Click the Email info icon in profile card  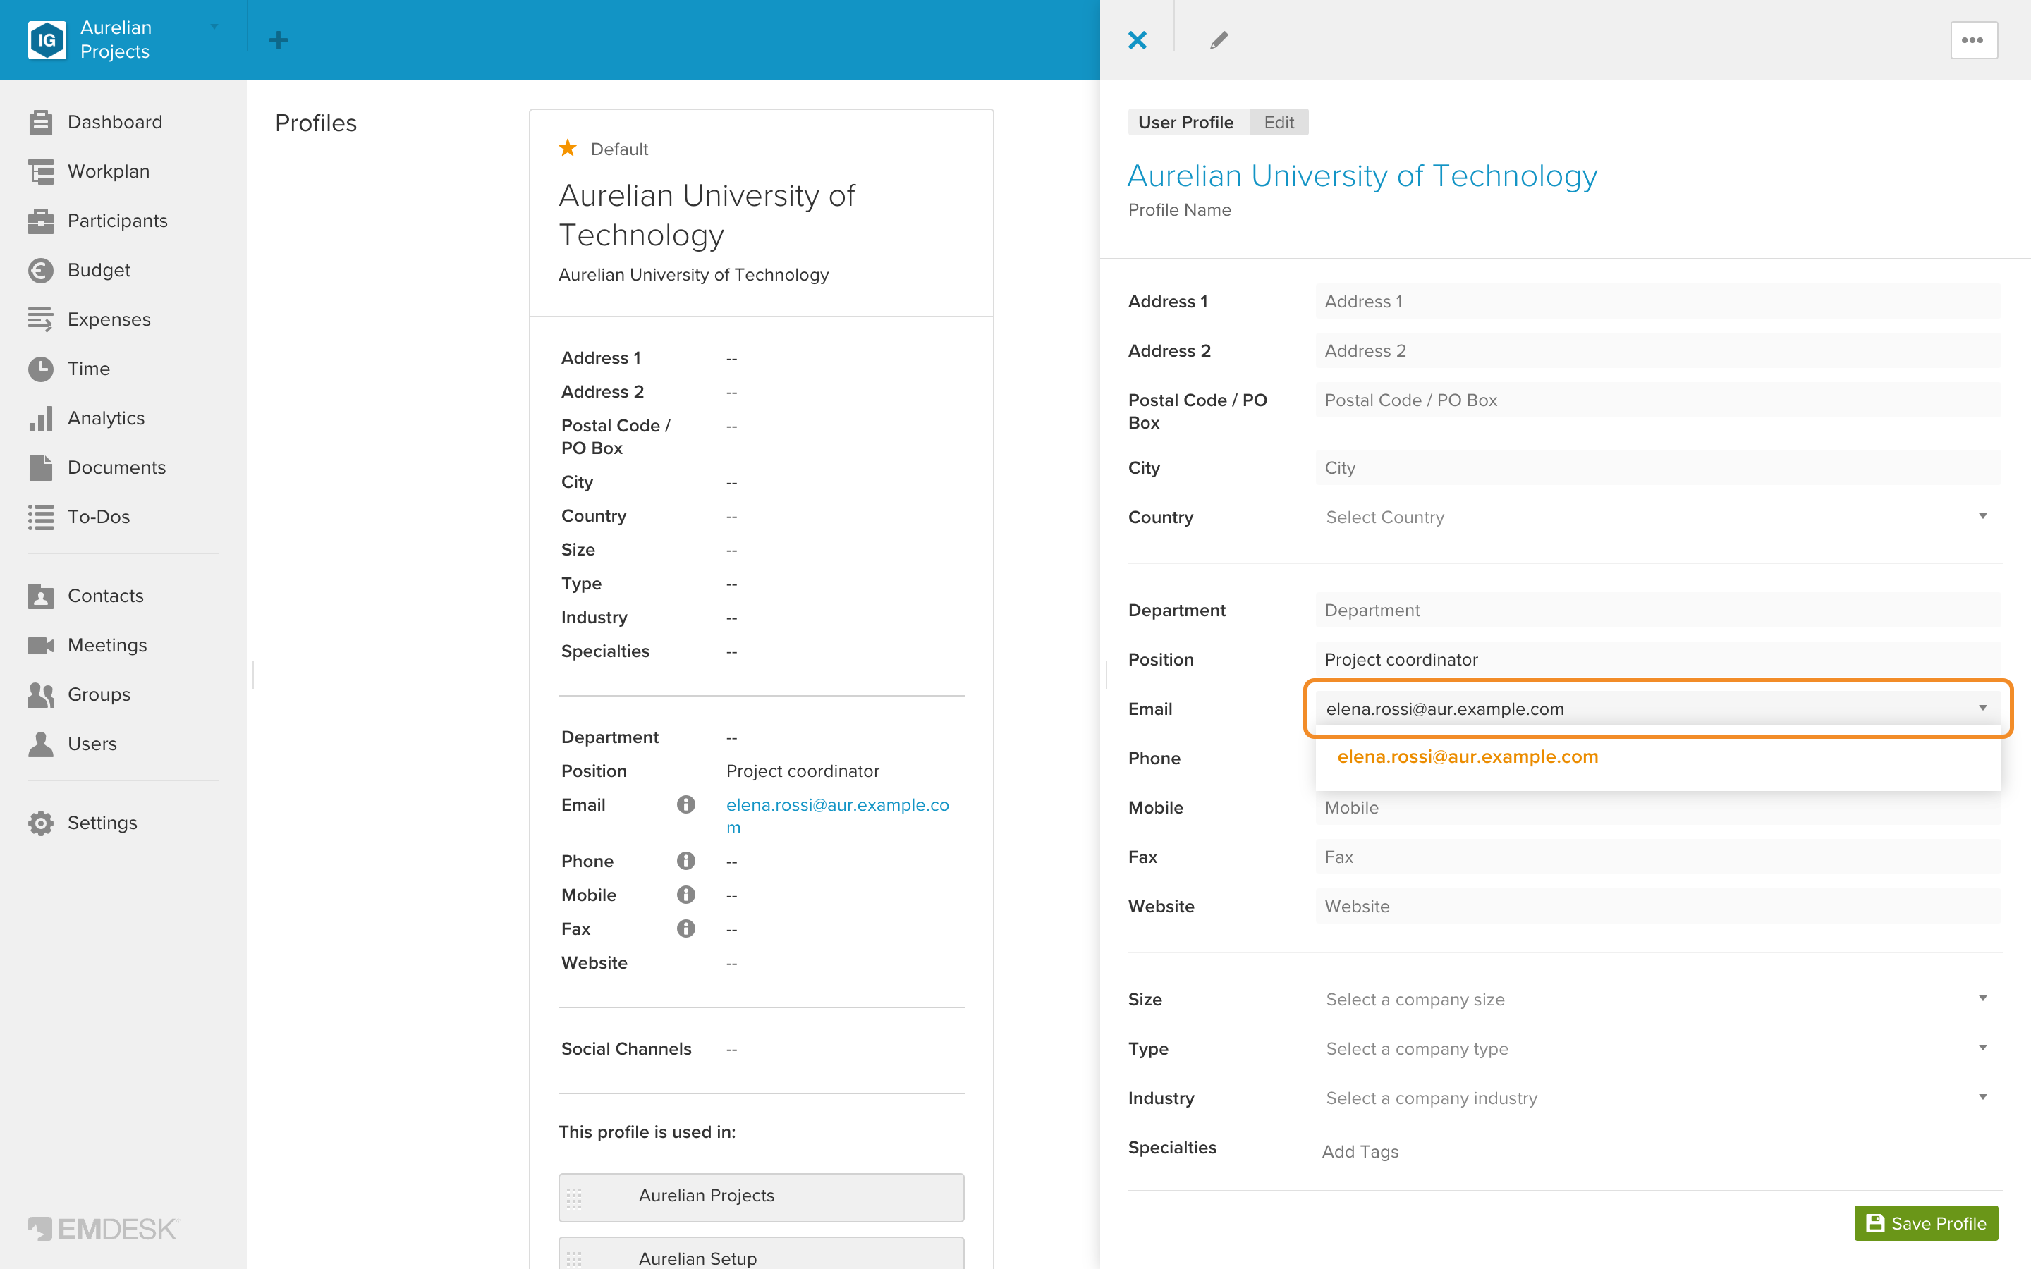click(x=685, y=805)
